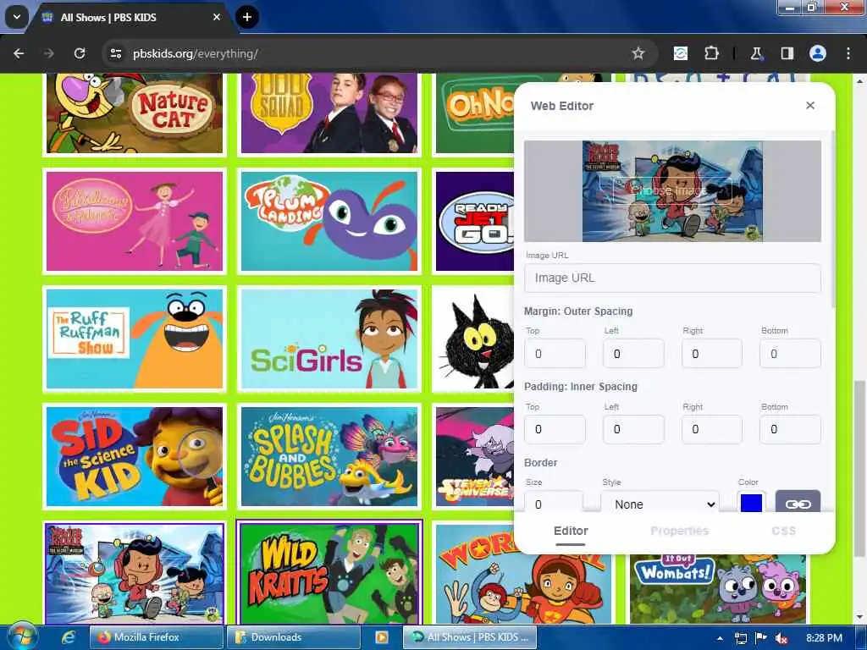
Task: Set the Margin Top value field
Action: pos(555,354)
